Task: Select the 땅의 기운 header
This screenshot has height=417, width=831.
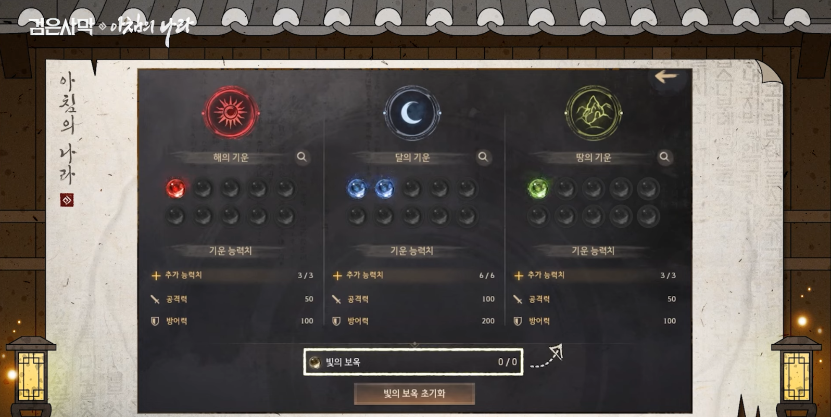Action: coord(593,157)
